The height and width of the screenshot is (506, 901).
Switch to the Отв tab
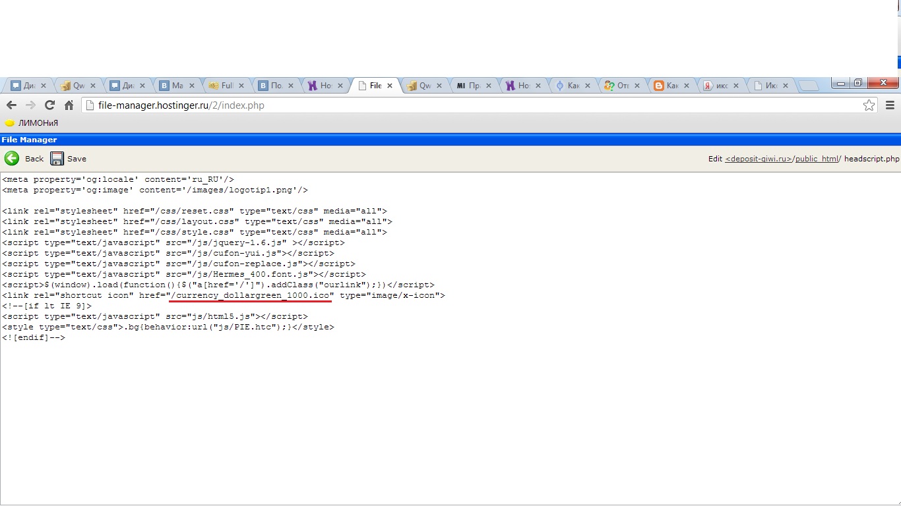tap(623, 86)
